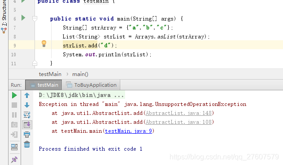Click the Exit icon in run toolbar
The width and height of the screenshot is (283, 165).
pos(14,135)
